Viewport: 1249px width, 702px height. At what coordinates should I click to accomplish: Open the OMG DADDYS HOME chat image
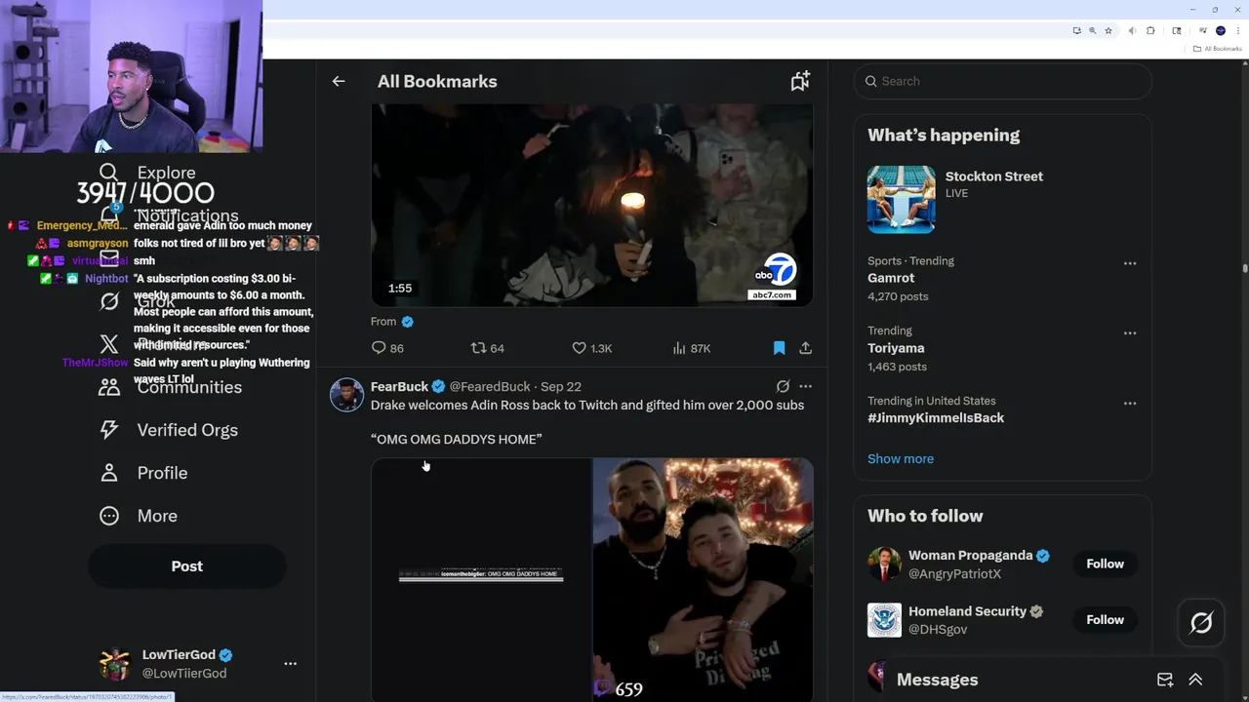[481, 580]
